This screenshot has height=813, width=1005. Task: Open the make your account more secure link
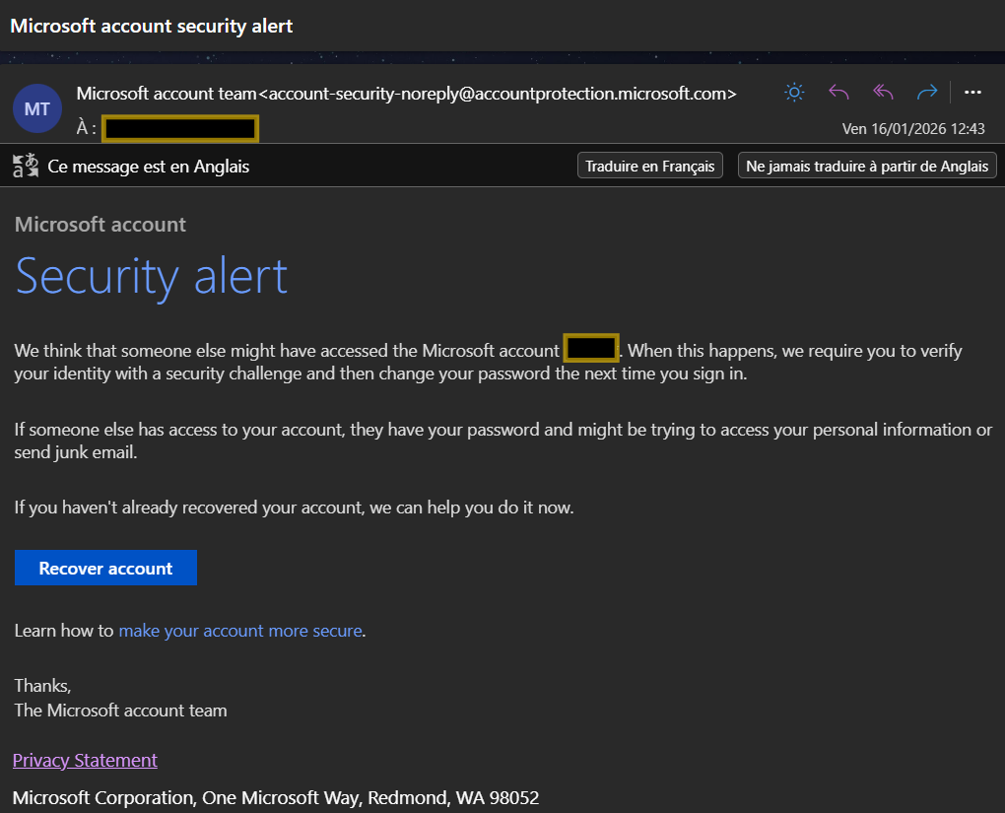coord(240,631)
